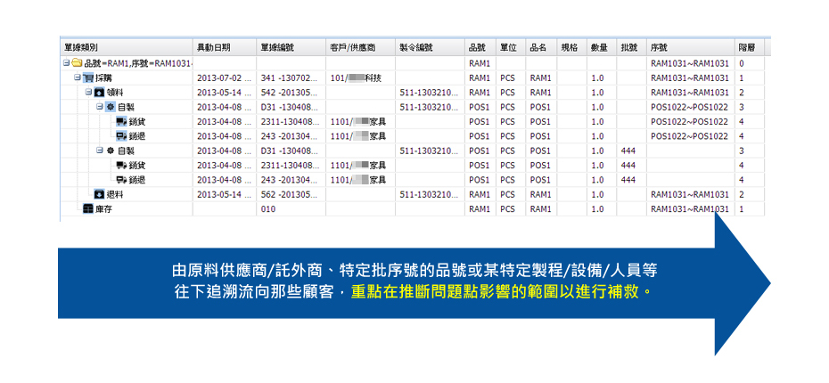Click the 領料 material issue icon
This screenshot has height=383, width=829.
99,93
